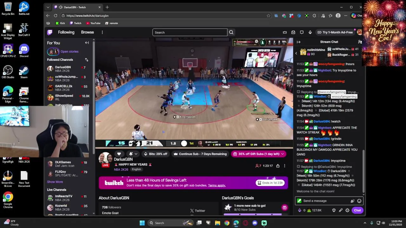Open shield mode icon in chat
The height and width of the screenshot is (228, 406).
coord(334,210)
